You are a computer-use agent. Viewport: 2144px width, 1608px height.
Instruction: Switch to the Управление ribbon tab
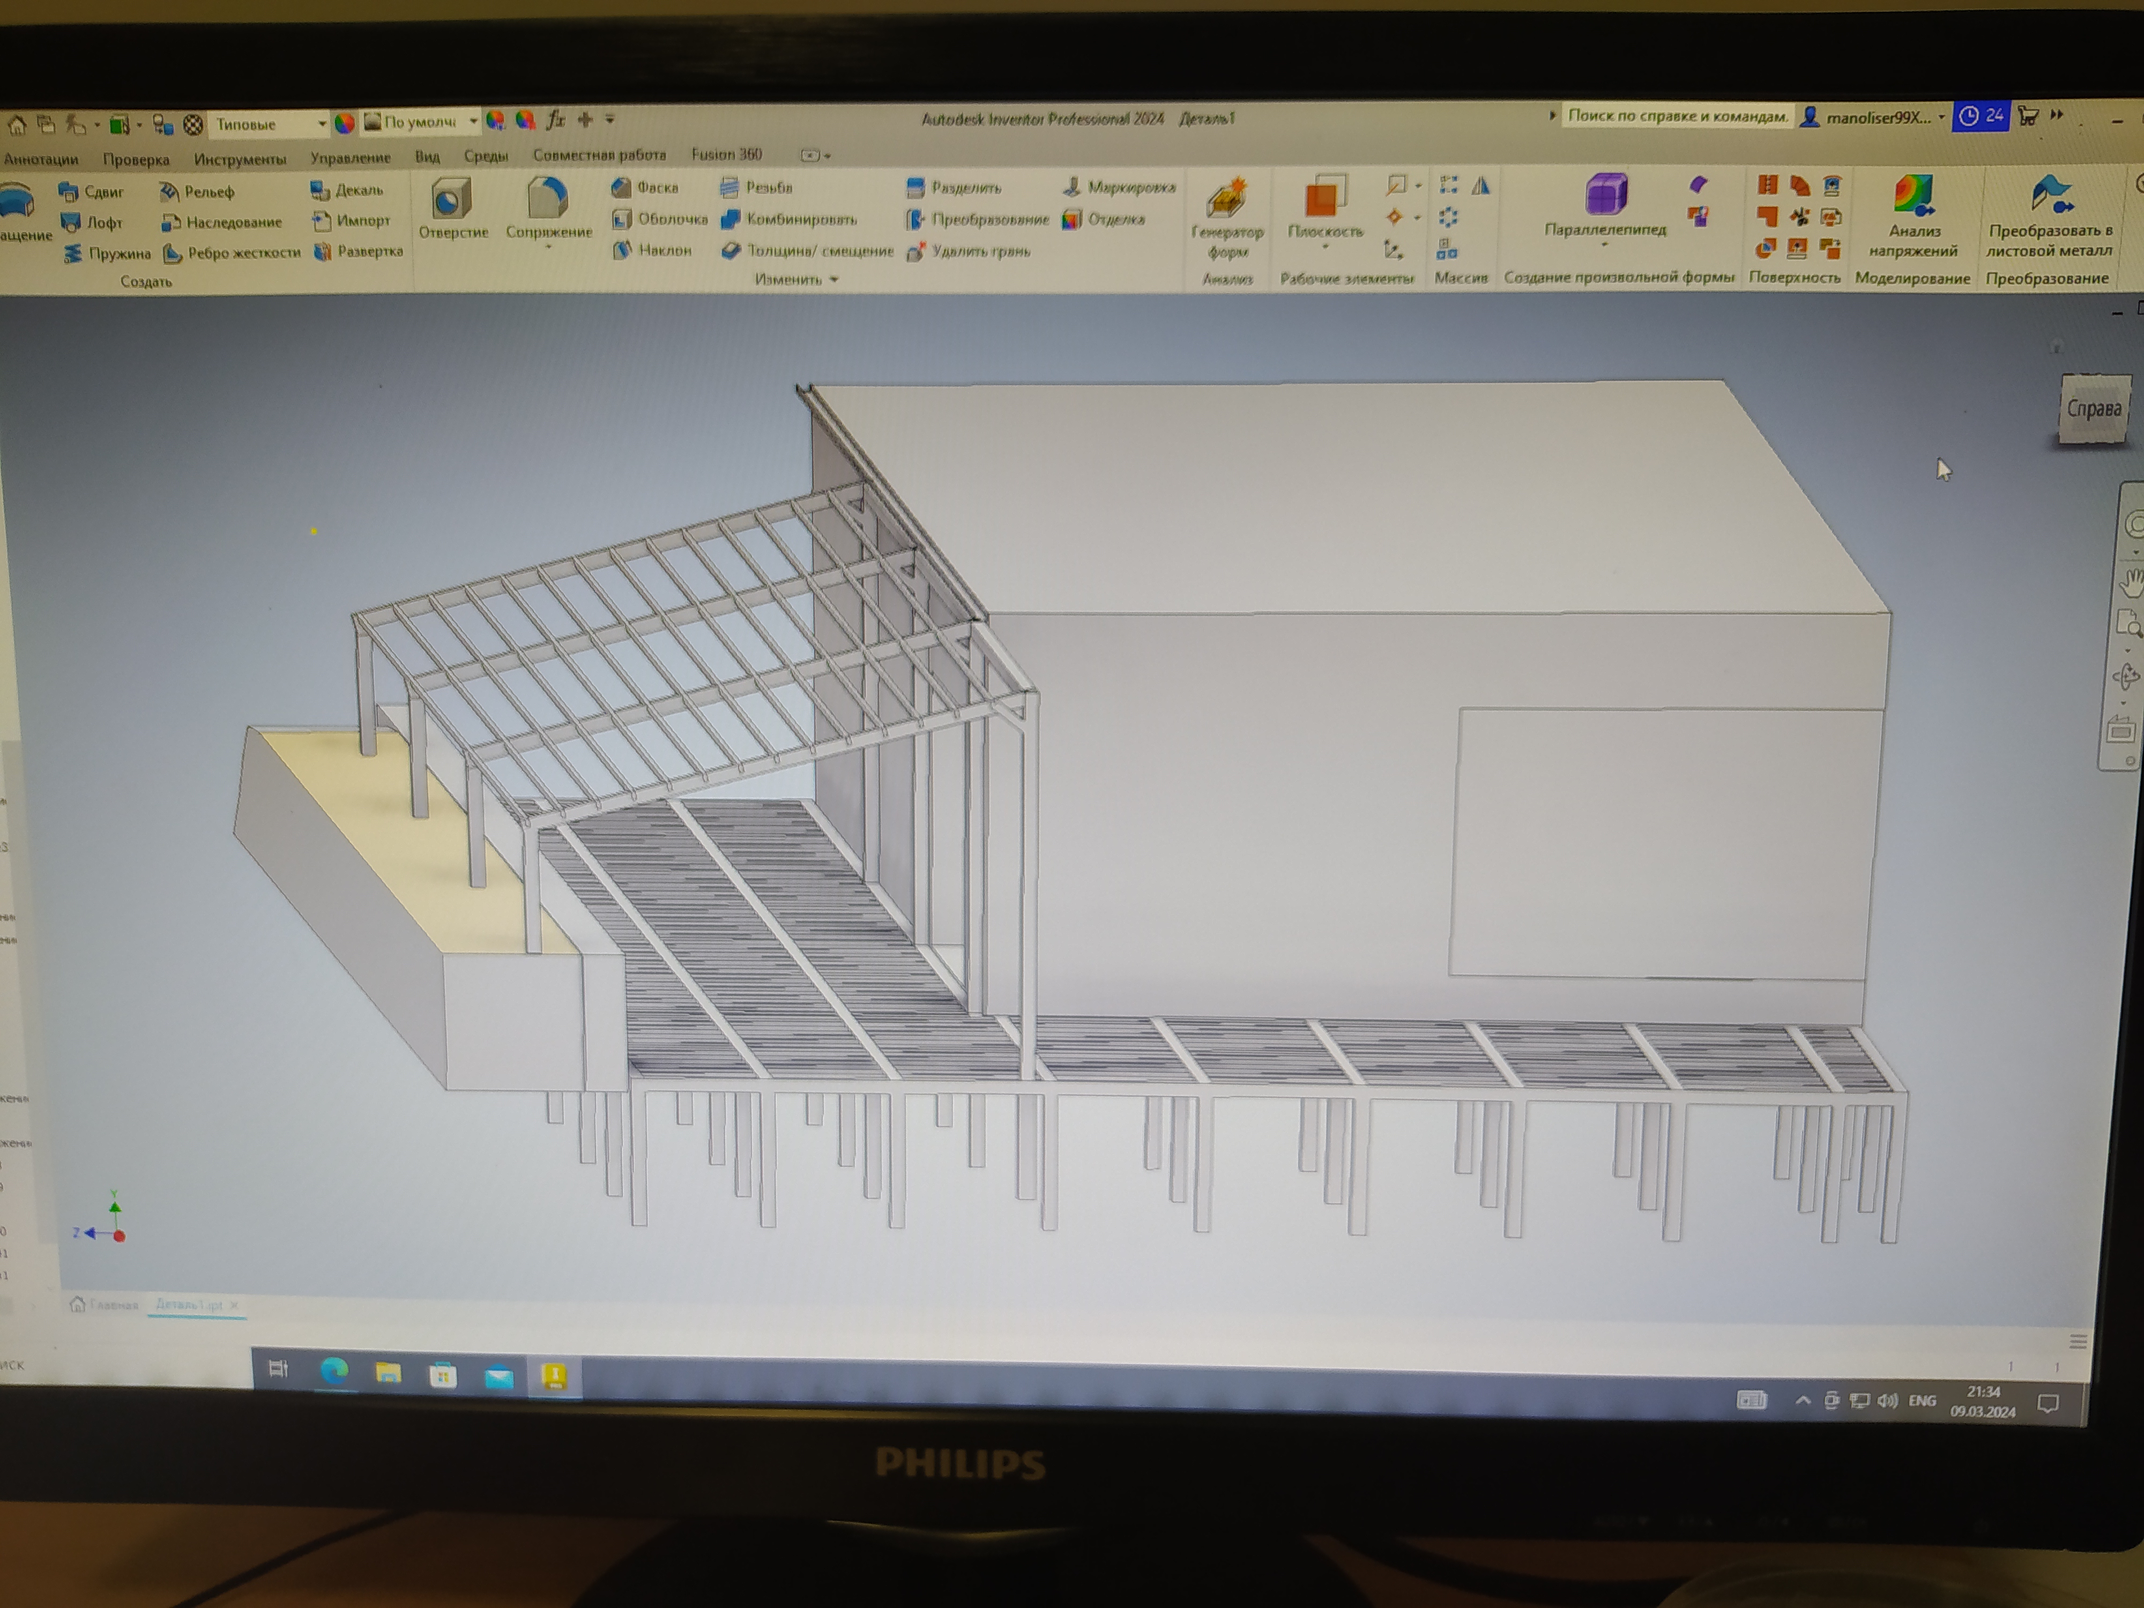(350, 157)
